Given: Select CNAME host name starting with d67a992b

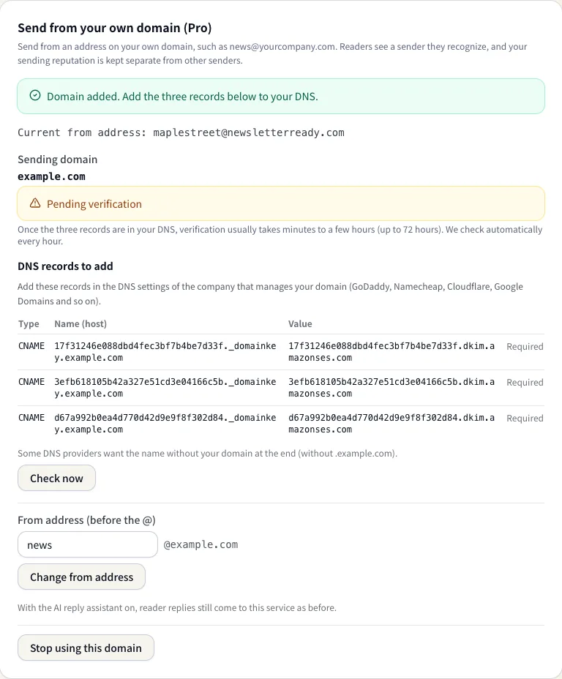Looking at the screenshot, I should 165,424.
